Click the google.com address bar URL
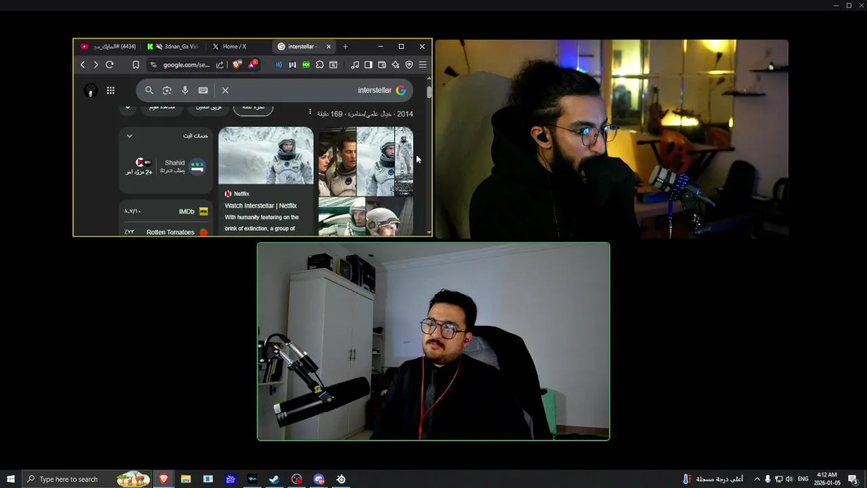Screen dimensions: 867x488 (186, 65)
